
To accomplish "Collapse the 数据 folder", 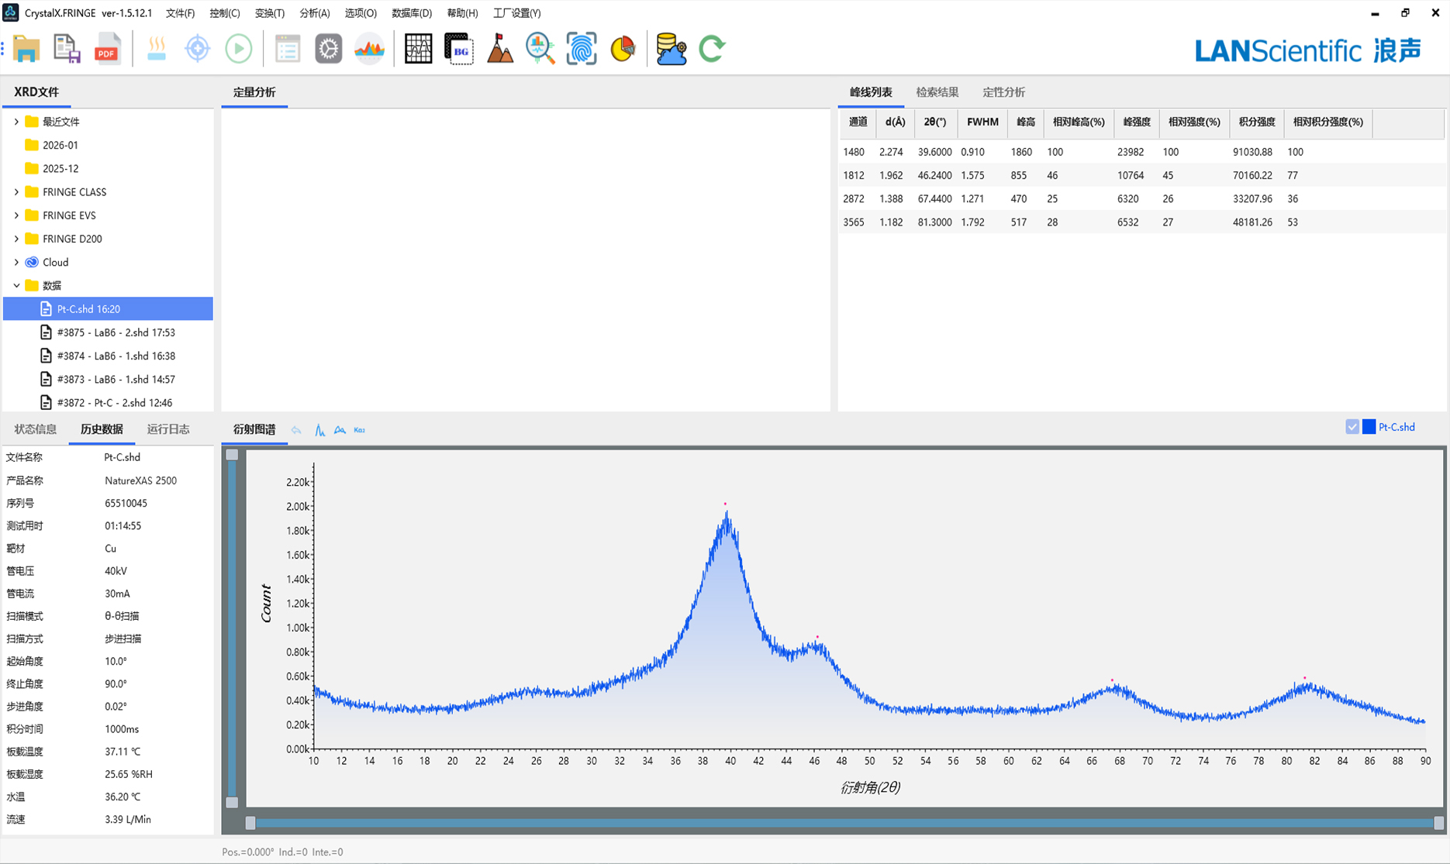I will coord(16,286).
